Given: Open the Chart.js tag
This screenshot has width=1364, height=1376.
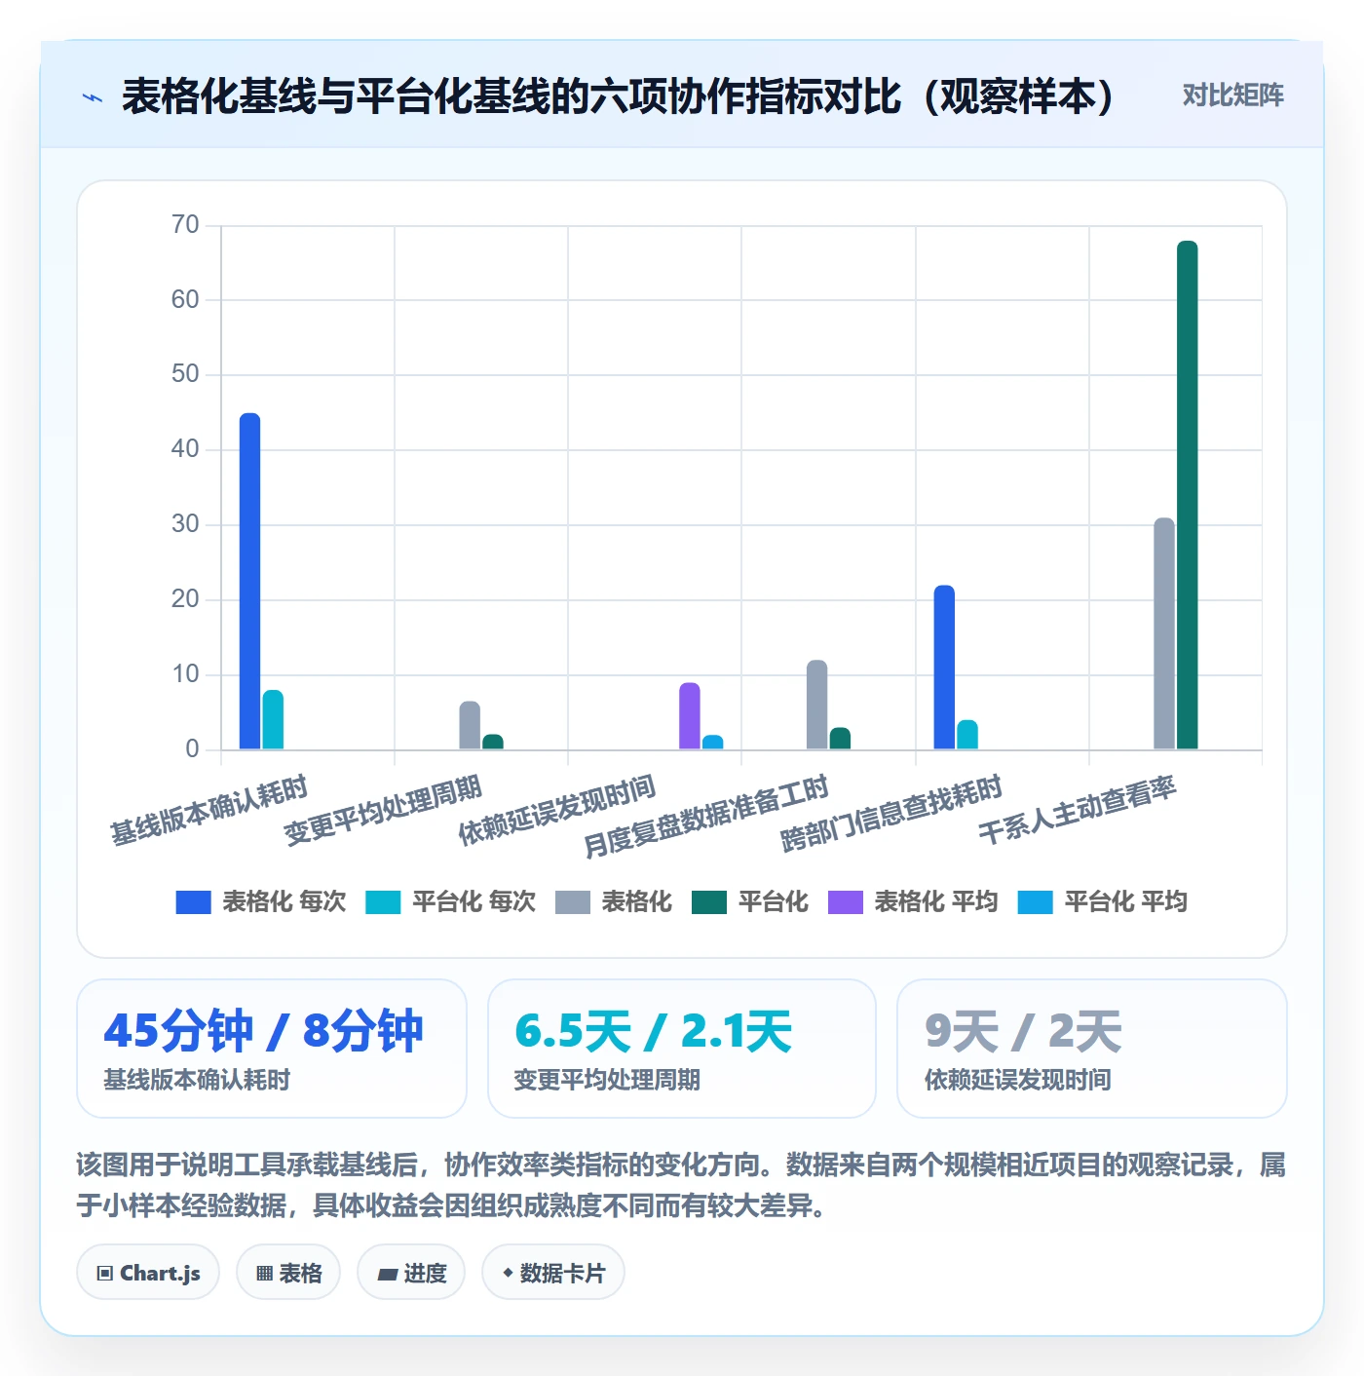Looking at the screenshot, I should pos(148,1273).
